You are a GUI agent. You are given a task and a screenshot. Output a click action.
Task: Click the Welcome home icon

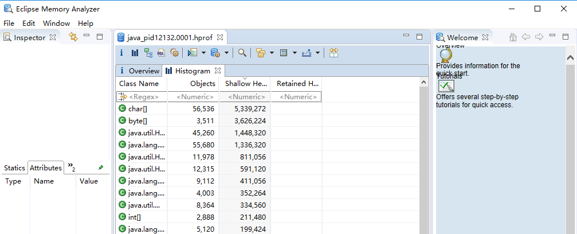[513, 37]
